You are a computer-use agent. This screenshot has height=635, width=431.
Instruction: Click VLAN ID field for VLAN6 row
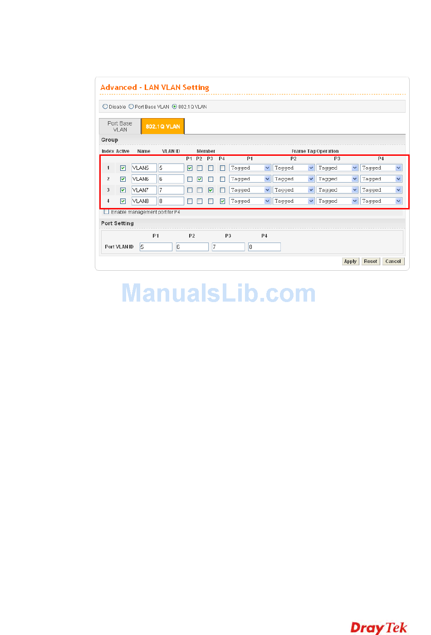click(x=171, y=179)
